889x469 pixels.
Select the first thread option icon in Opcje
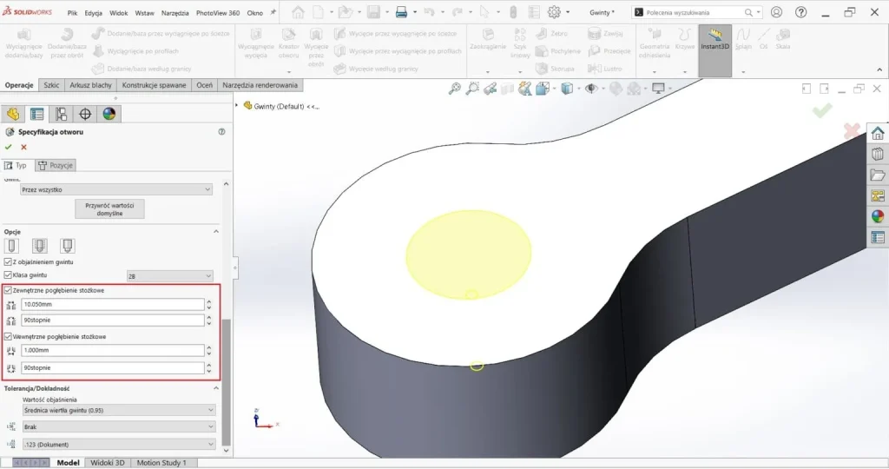11,246
